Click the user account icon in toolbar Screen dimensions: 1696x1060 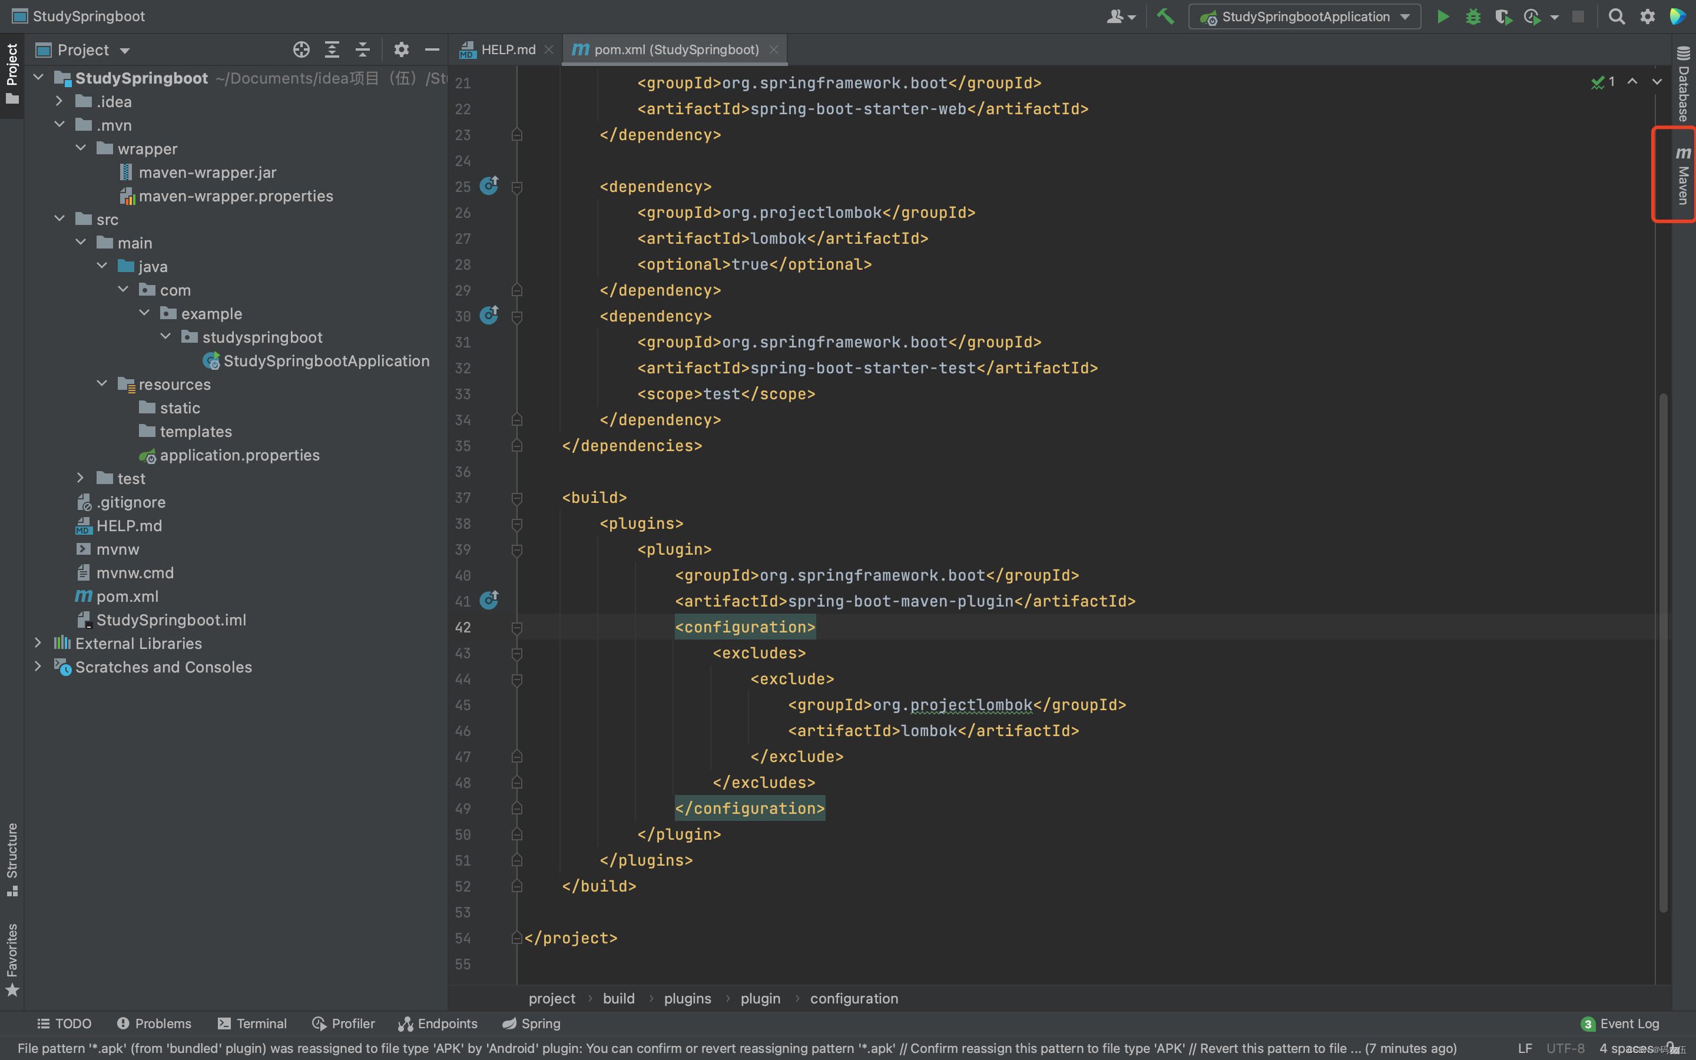pos(1120,17)
